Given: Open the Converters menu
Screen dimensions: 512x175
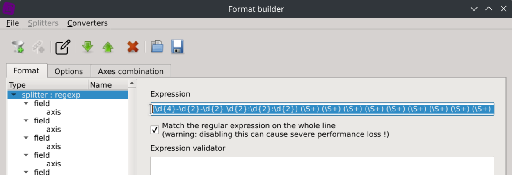Looking at the screenshot, I should tap(87, 23).
